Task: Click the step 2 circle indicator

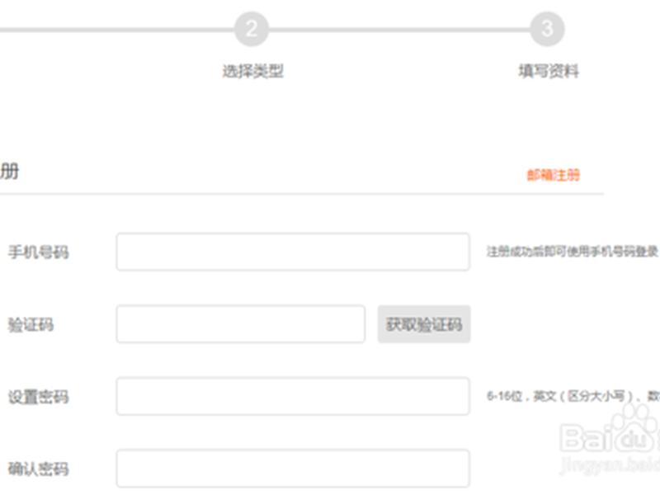Action: [x=252, y=29]
